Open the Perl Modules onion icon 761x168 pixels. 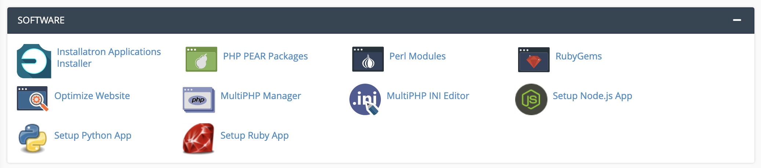click(x=368, y=59)
